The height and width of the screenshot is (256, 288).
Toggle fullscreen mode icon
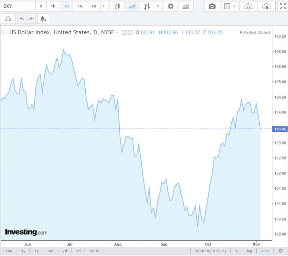click(x=283, y=6)
